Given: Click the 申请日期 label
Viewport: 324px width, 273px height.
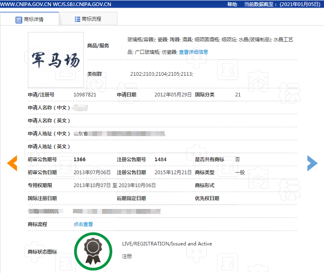Looking at the screenshot, I should (127, 95).
